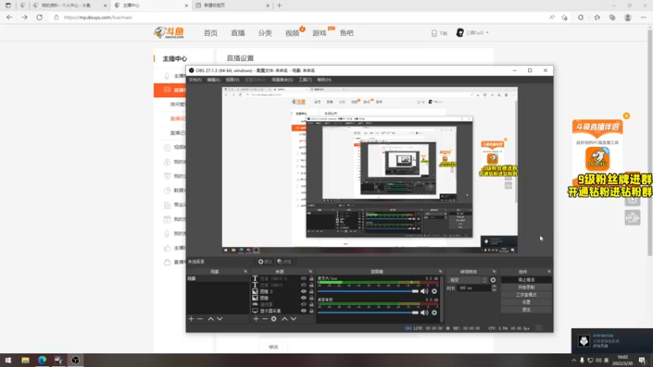This screenshot has height=367, width=653.
Task: Open OBS 编辑(E) menu
Action: 213,79
